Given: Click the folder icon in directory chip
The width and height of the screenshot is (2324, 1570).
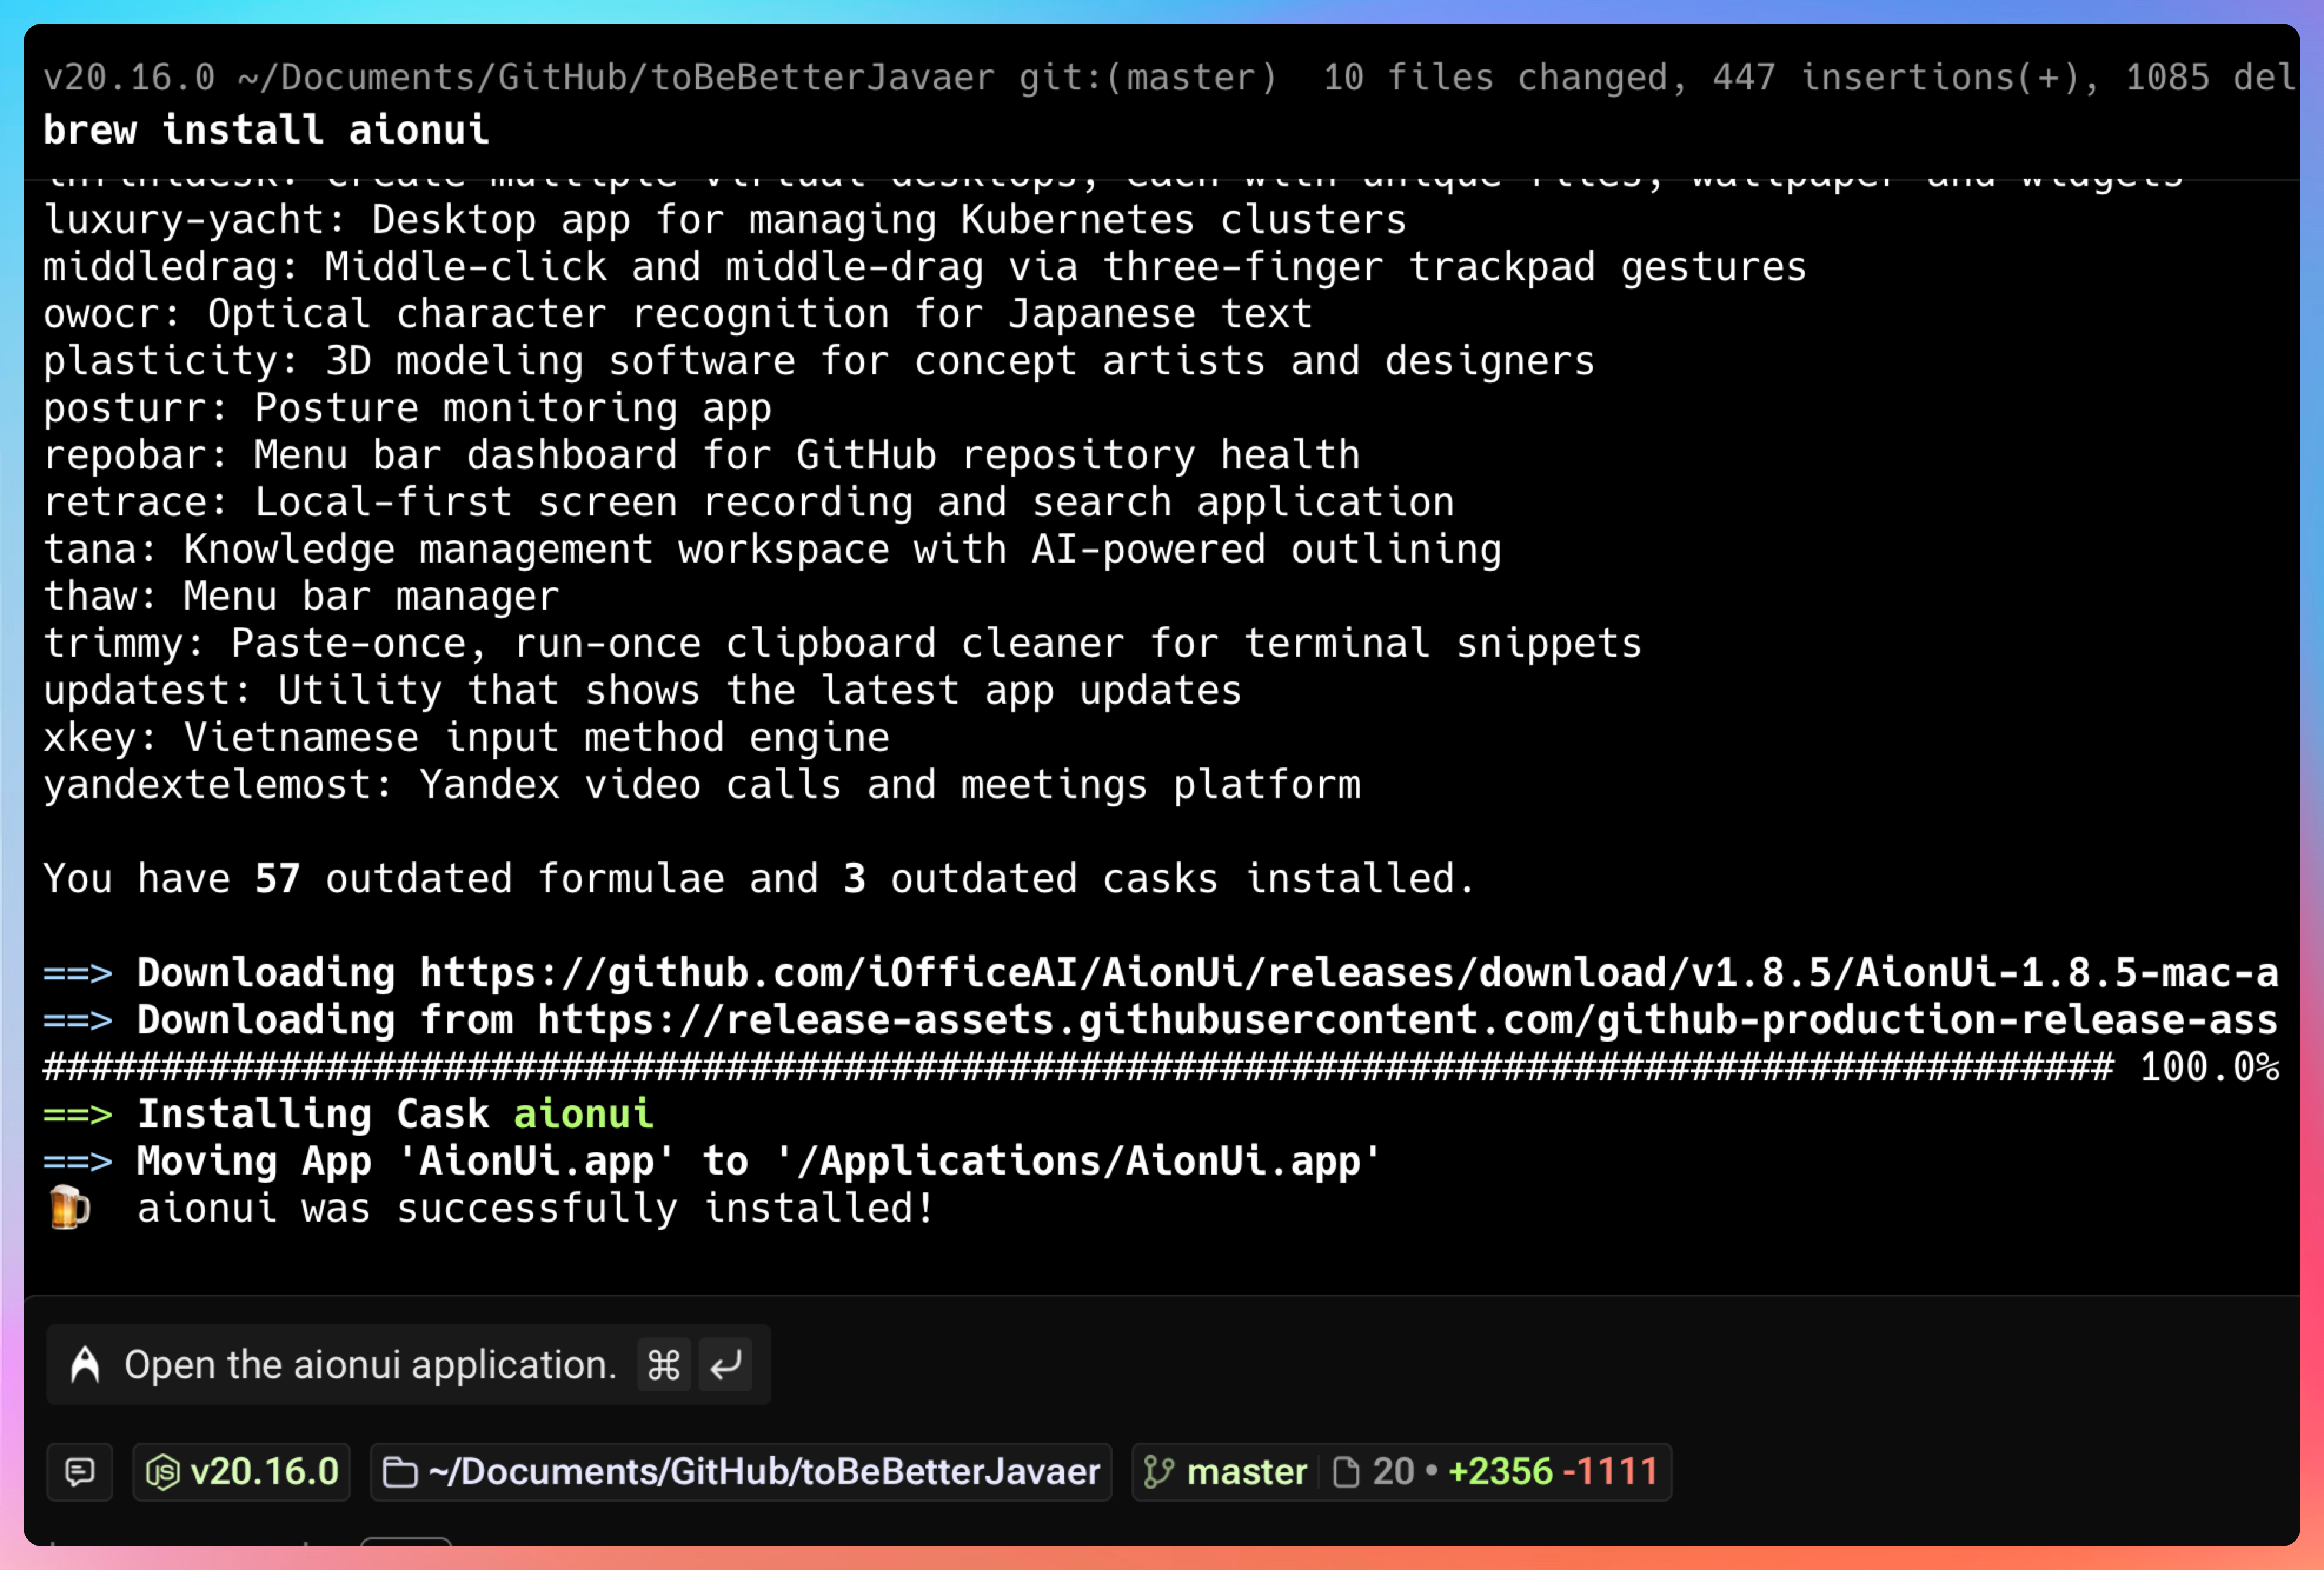Looking at the screenshot, I should coord(400,1472).
